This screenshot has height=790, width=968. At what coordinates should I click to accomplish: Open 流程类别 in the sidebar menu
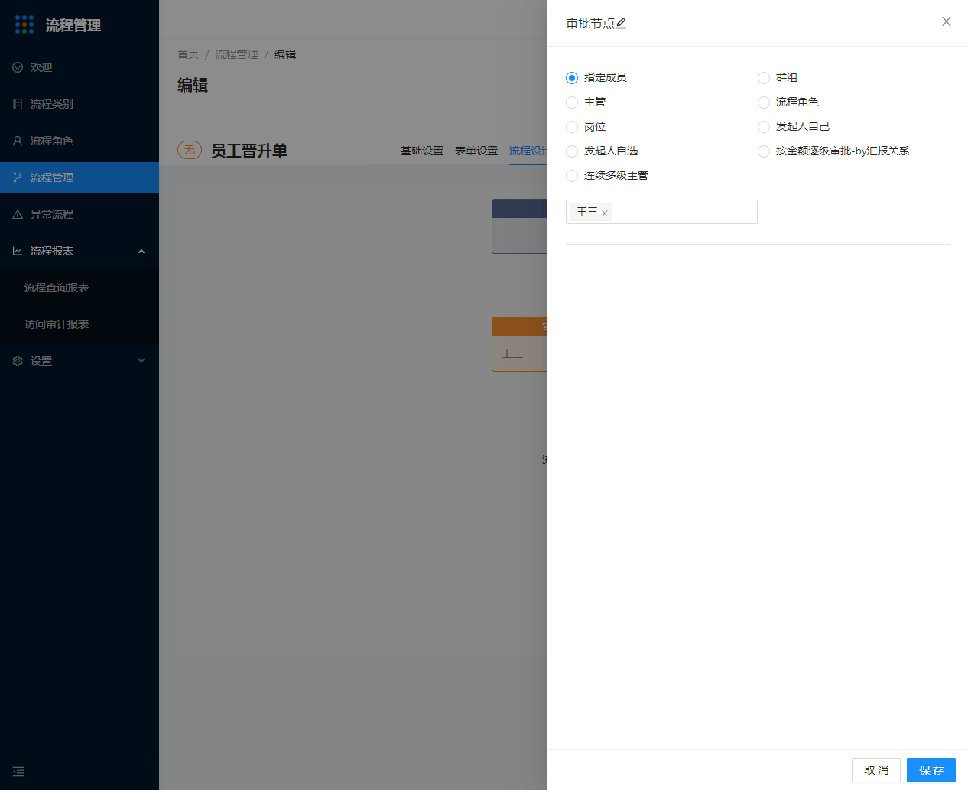80,104
